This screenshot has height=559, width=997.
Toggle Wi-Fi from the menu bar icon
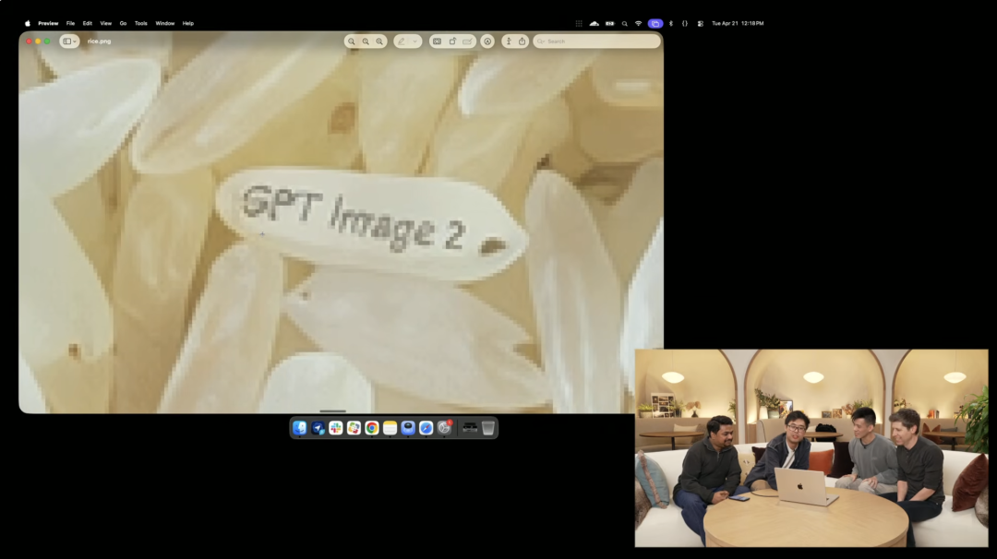tap(638, 23)
